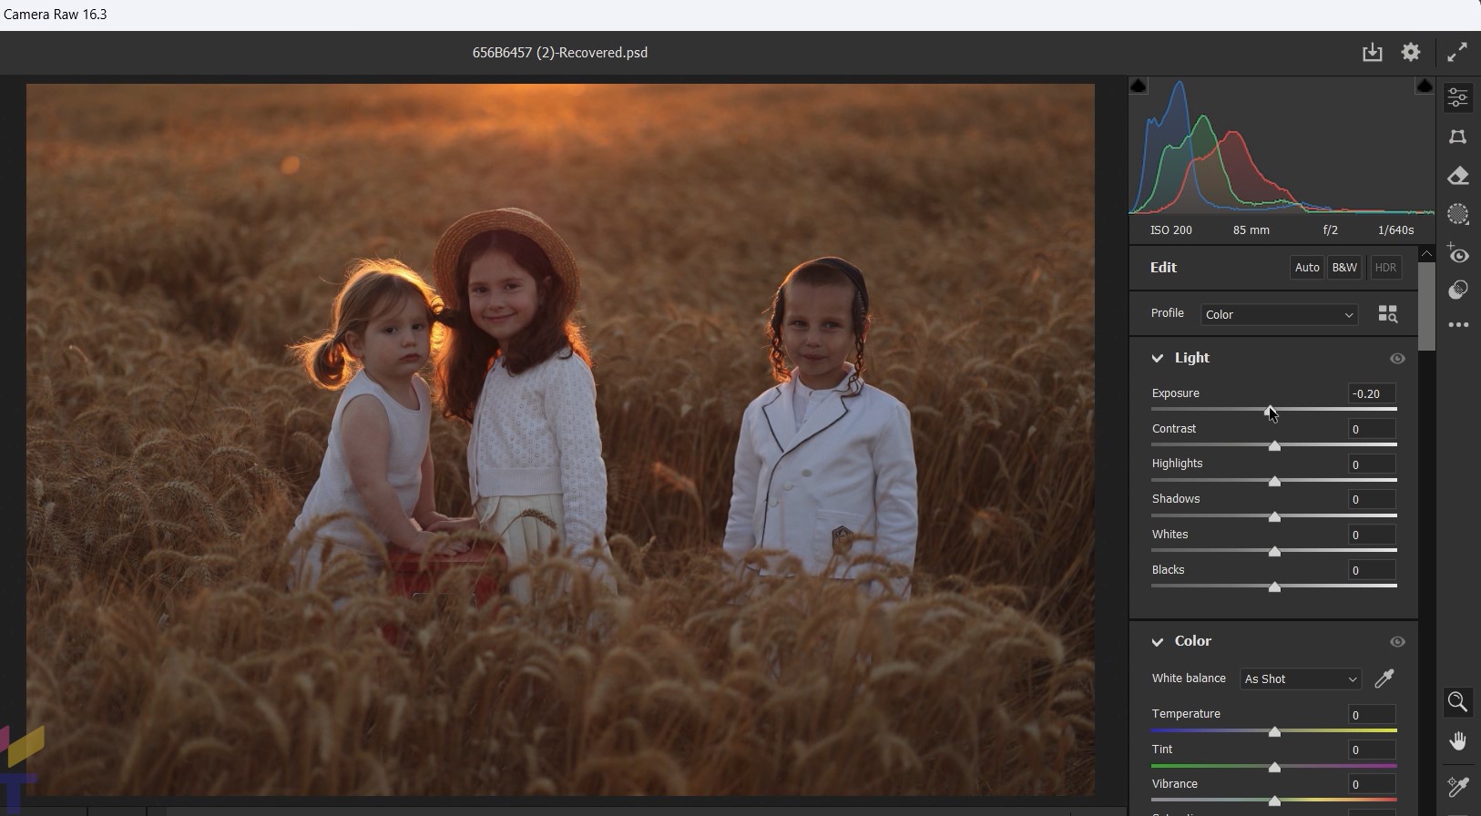The height and width of the screenshot is (816, 1481).
Task: Open Camera Raw preferences gear
Action: (x=1411, y=53)
